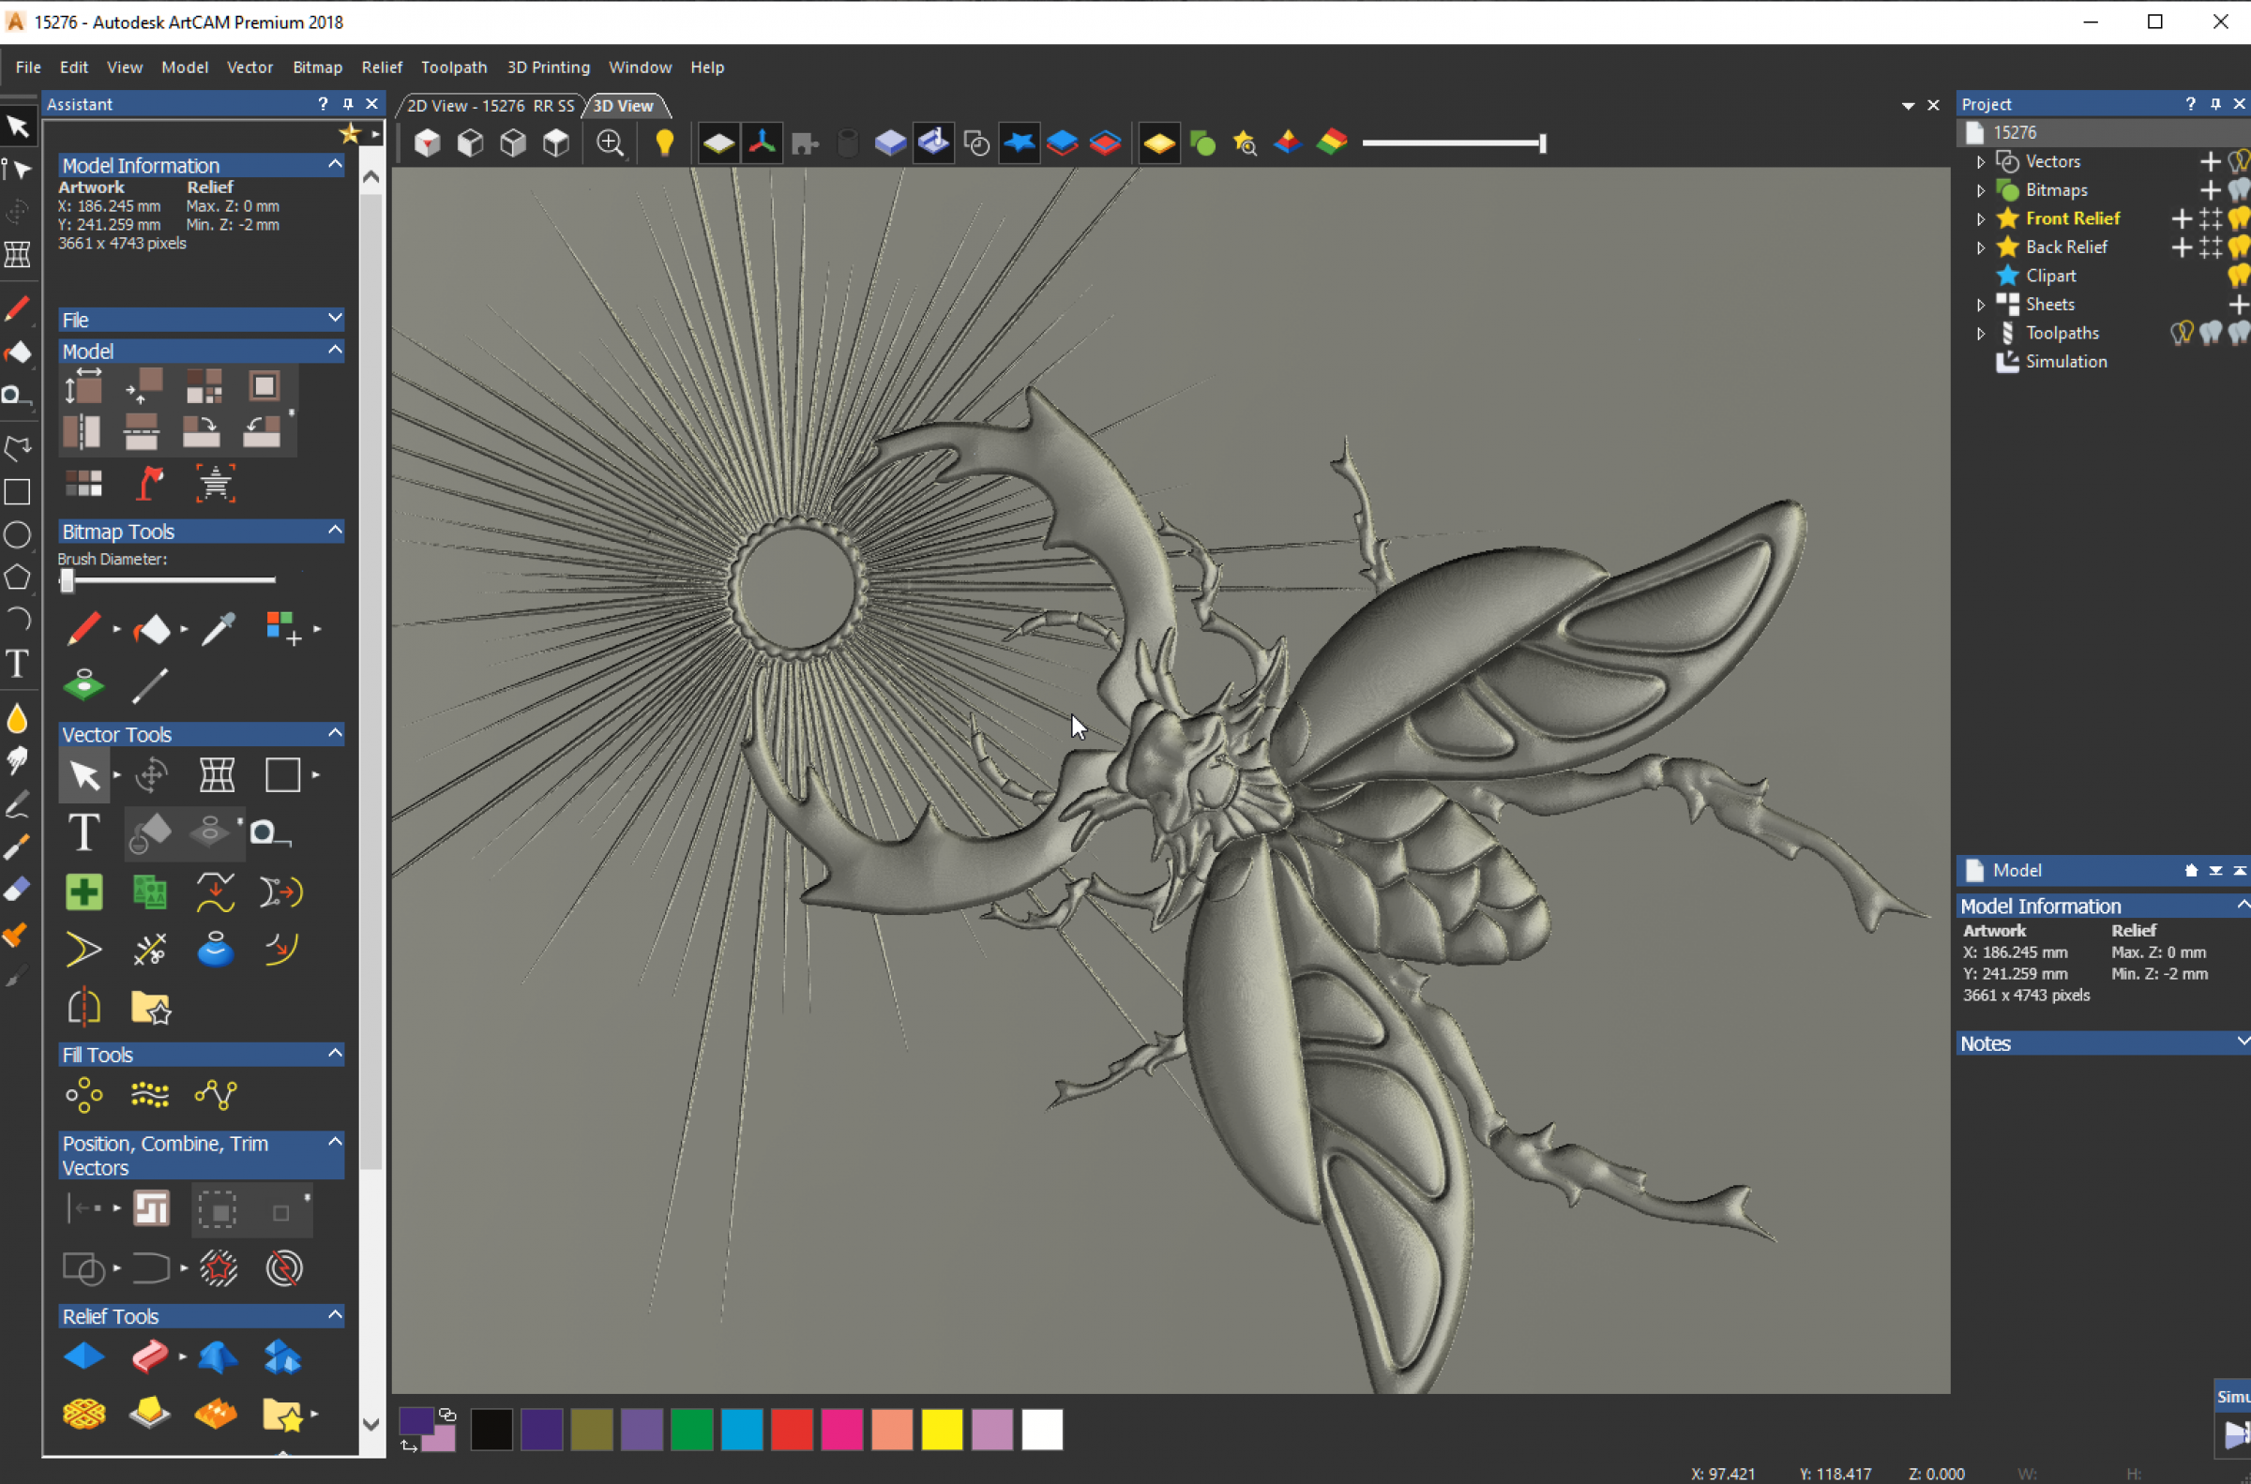The height and width of the screenshot is (1484, 2251).
Task: Expand the Vectors tree item
Action: (1983, 160)
